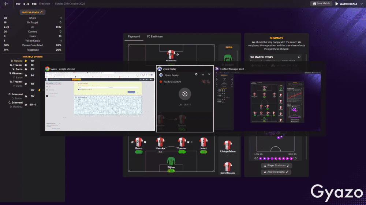Screen dimensions: 366x205
Task: Click the 'S. Giménez' event name
Action: (16, 73)
